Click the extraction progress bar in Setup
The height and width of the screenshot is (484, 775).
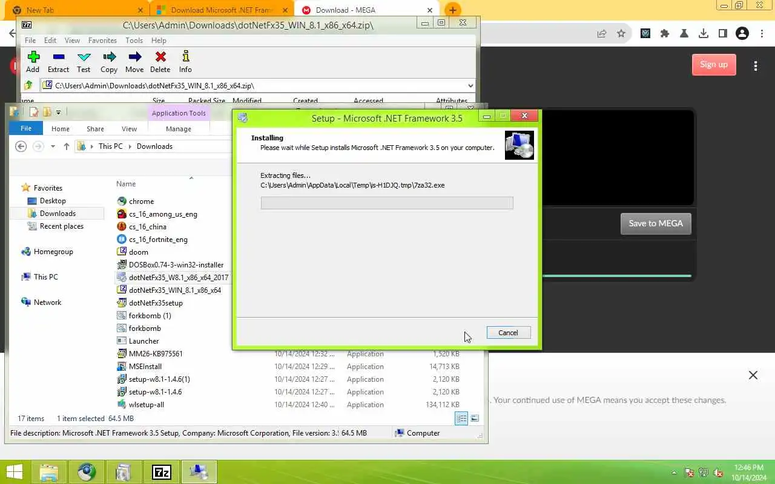[387, 203]
